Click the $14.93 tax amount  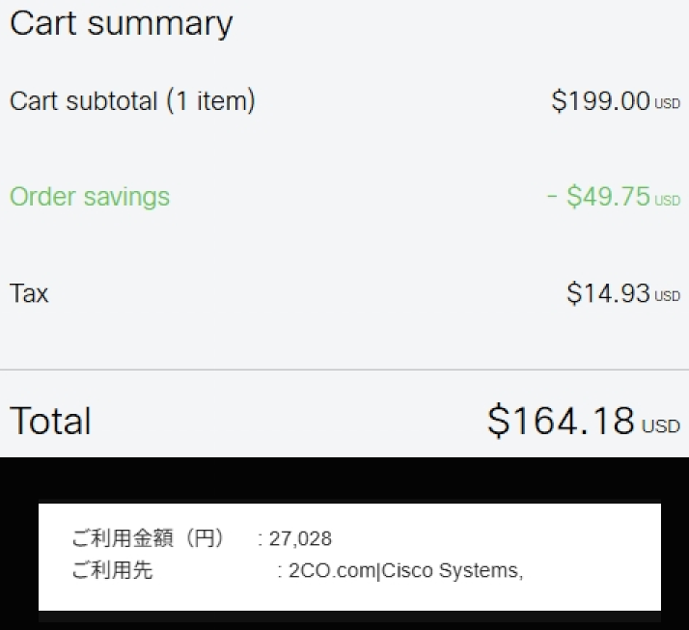coord(608,293)
